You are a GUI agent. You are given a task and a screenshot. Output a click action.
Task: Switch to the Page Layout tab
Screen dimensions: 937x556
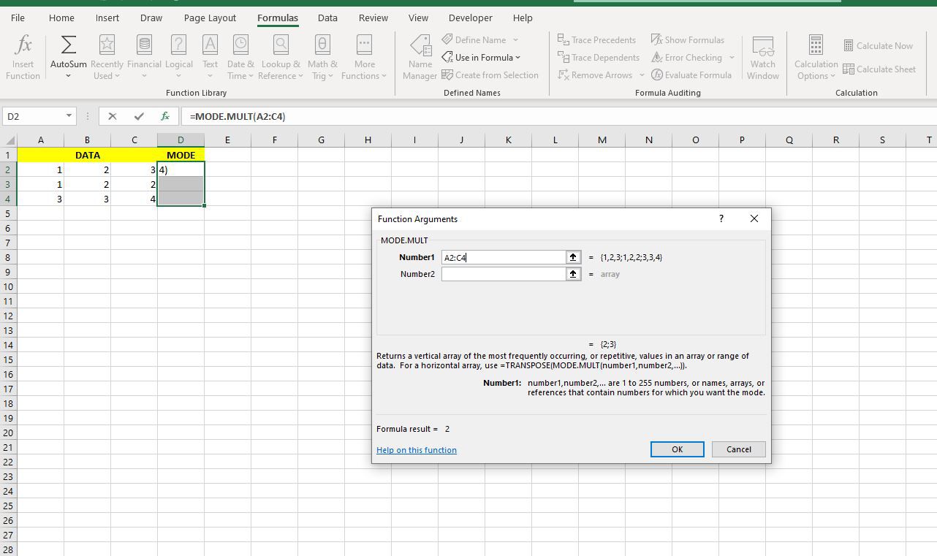pos(210,18)
